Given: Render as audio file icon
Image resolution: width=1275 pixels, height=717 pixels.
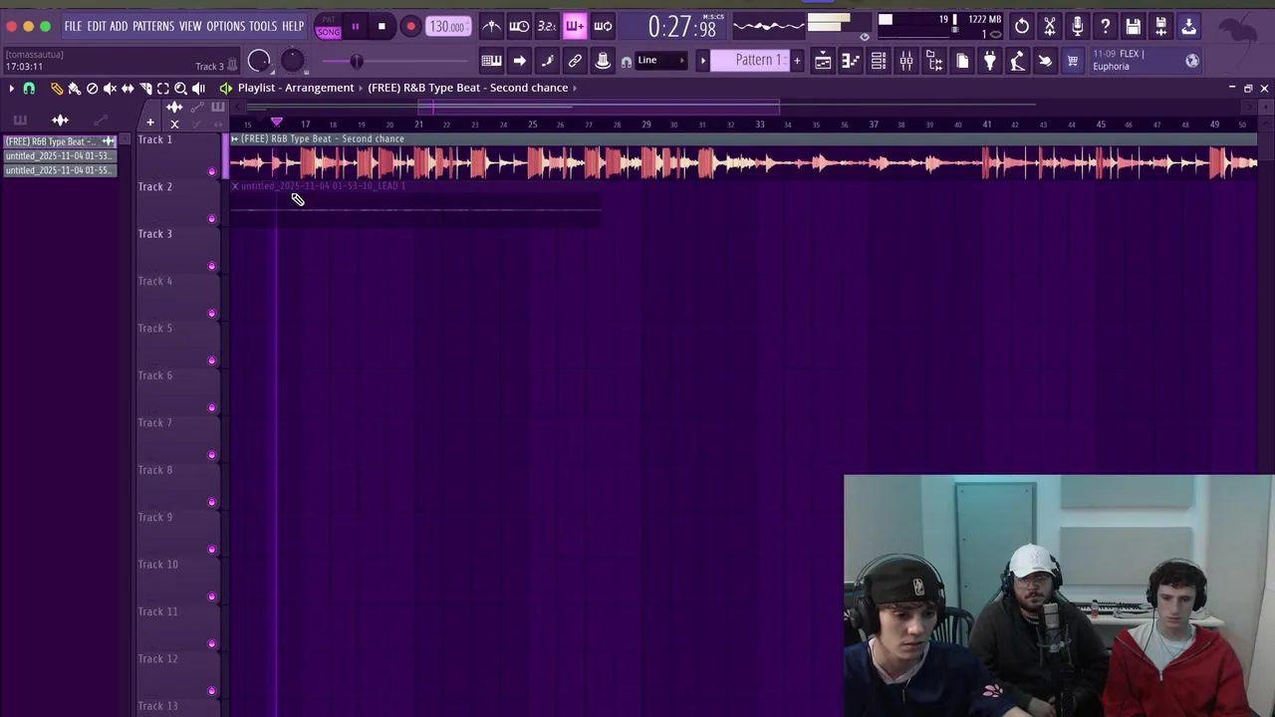Looking at the screenshot, I should click(x=1161, y=27).
